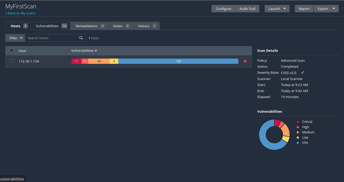Click the Configure button
344x182 pixels.
pyautogui.click(x=223, y=9)
